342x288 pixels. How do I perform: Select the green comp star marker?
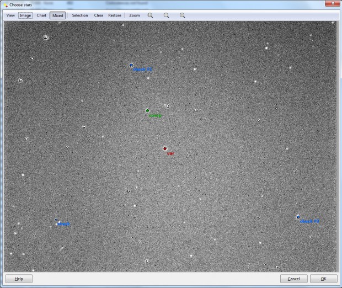(x=147, y=110)
